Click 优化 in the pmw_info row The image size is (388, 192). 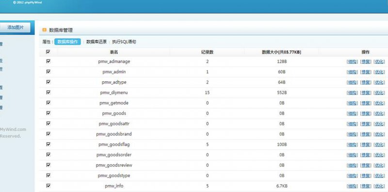tap(379, 186)
